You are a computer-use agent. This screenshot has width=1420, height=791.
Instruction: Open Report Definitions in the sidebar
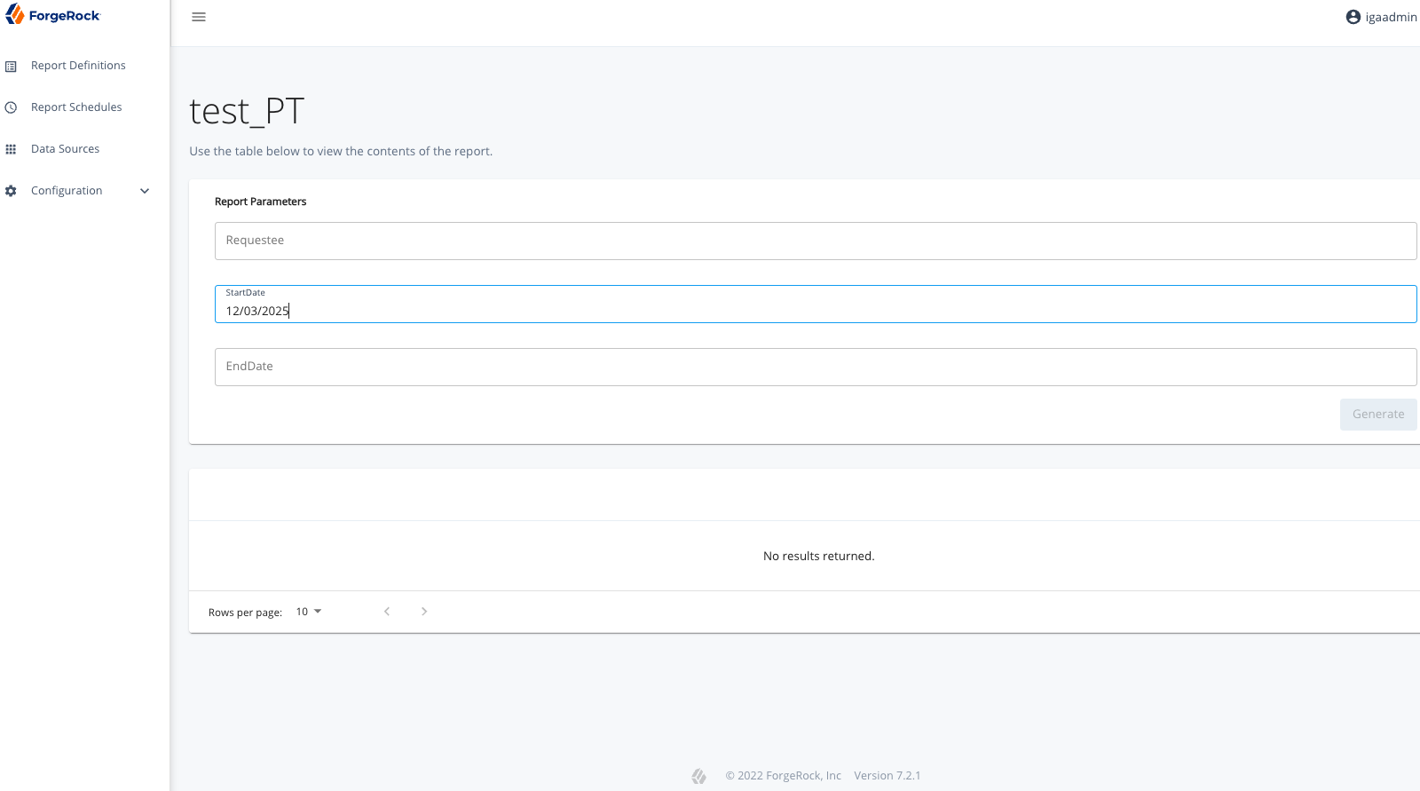point(78,66)
